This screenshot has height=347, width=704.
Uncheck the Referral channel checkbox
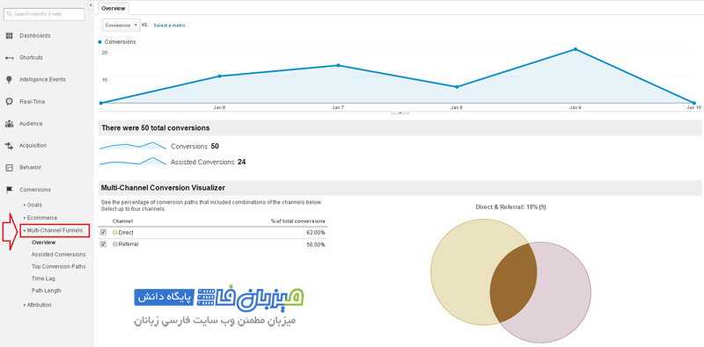104,244
